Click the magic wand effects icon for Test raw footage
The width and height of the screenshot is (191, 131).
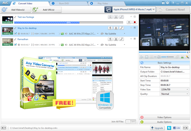(x=121, y=17)
